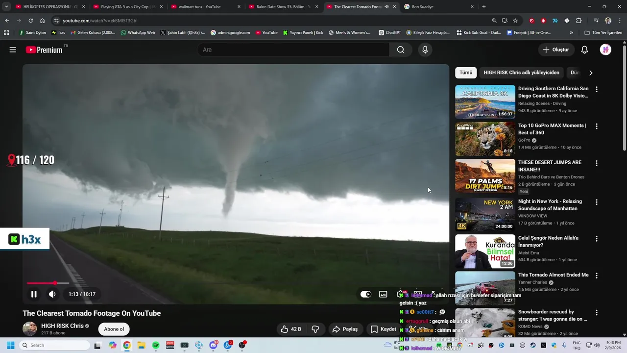627x353 pixels.
Task: Click the taskbar Search box
Action: pyautogui.click(x=55, y=345)
